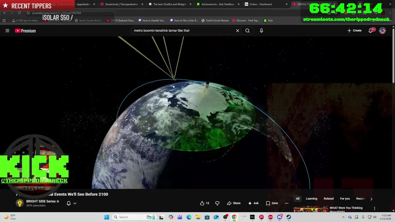Toggle the channel notification bell
Image resolution: width=395 pixels, height=222 pixels.
(x=69, y=203)
